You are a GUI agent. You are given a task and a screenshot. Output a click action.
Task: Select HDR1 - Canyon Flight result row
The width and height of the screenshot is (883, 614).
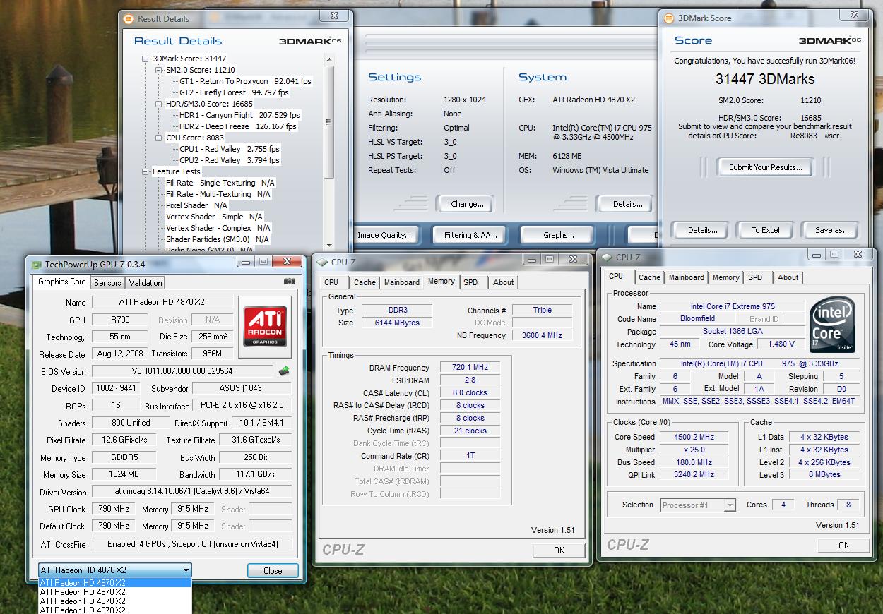tap(239, 115)
